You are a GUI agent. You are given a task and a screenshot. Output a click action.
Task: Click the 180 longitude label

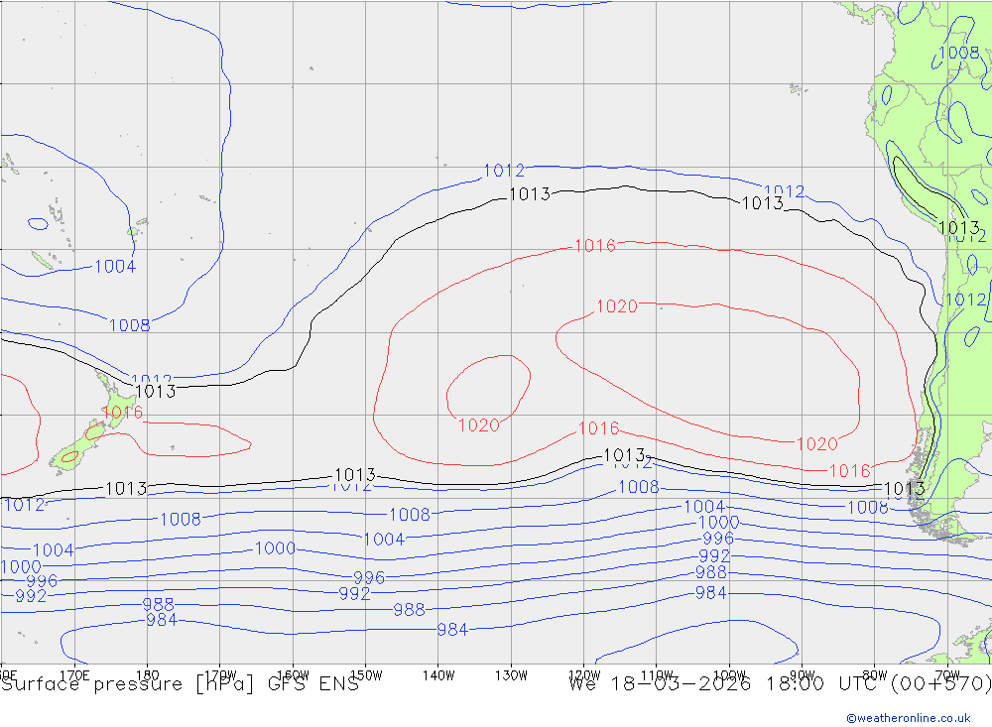tap(148, 675)
